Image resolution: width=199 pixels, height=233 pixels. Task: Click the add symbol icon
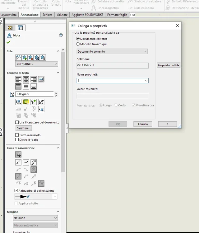coord(34,102)
